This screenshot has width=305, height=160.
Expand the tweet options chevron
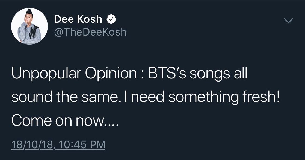click(288, 21)
